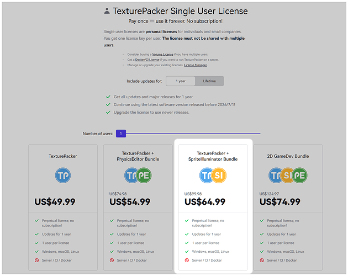Click the green PE icon in 2D GameDev Bundle
Image resolution: width=348 pixels, height=276 pixels.
(x=300, y=176)
